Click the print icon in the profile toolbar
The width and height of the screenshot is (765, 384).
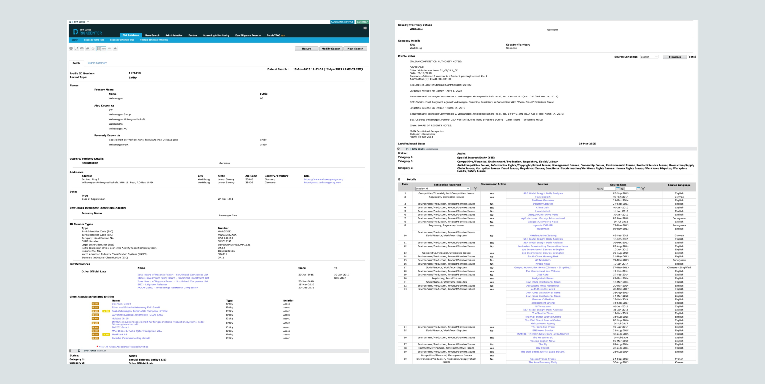(71, 49)
